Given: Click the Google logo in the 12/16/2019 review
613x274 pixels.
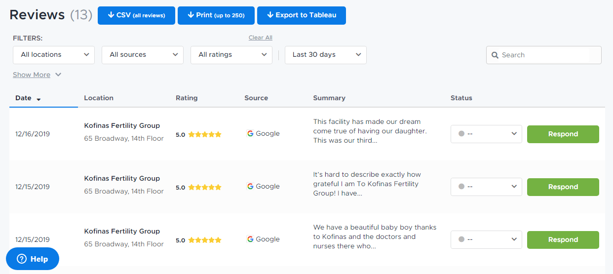Looking at the screenshot, I should click(250, 133).
